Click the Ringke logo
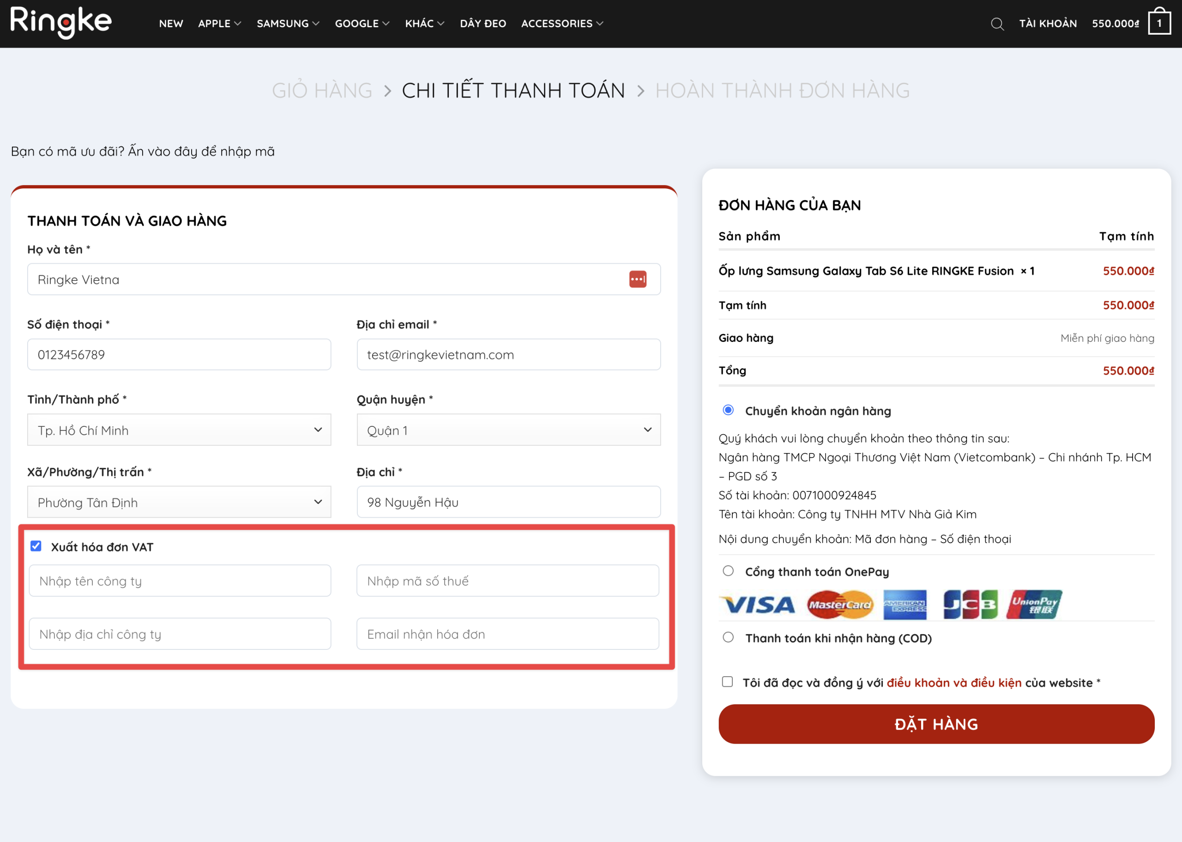Image resolution: width=1182 pixels, height=842 pixels. [60, 23]
